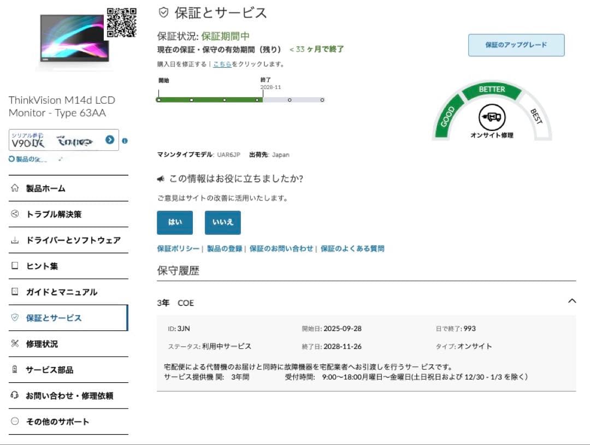Image resolution: width=590 pixels, height=445 pixels.
Task: Click the 日で終了 993 value
Action: click(470, 328)
